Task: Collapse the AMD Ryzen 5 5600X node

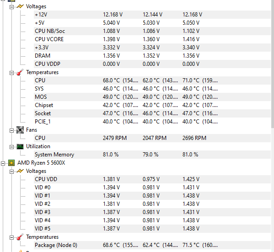Action: [x=3, y=163]
